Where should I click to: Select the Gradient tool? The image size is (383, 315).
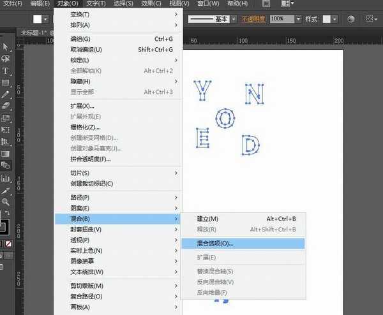coord(5,153)
